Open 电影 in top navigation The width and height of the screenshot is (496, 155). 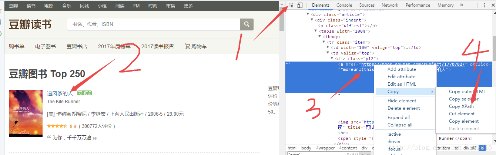[48, 6]
